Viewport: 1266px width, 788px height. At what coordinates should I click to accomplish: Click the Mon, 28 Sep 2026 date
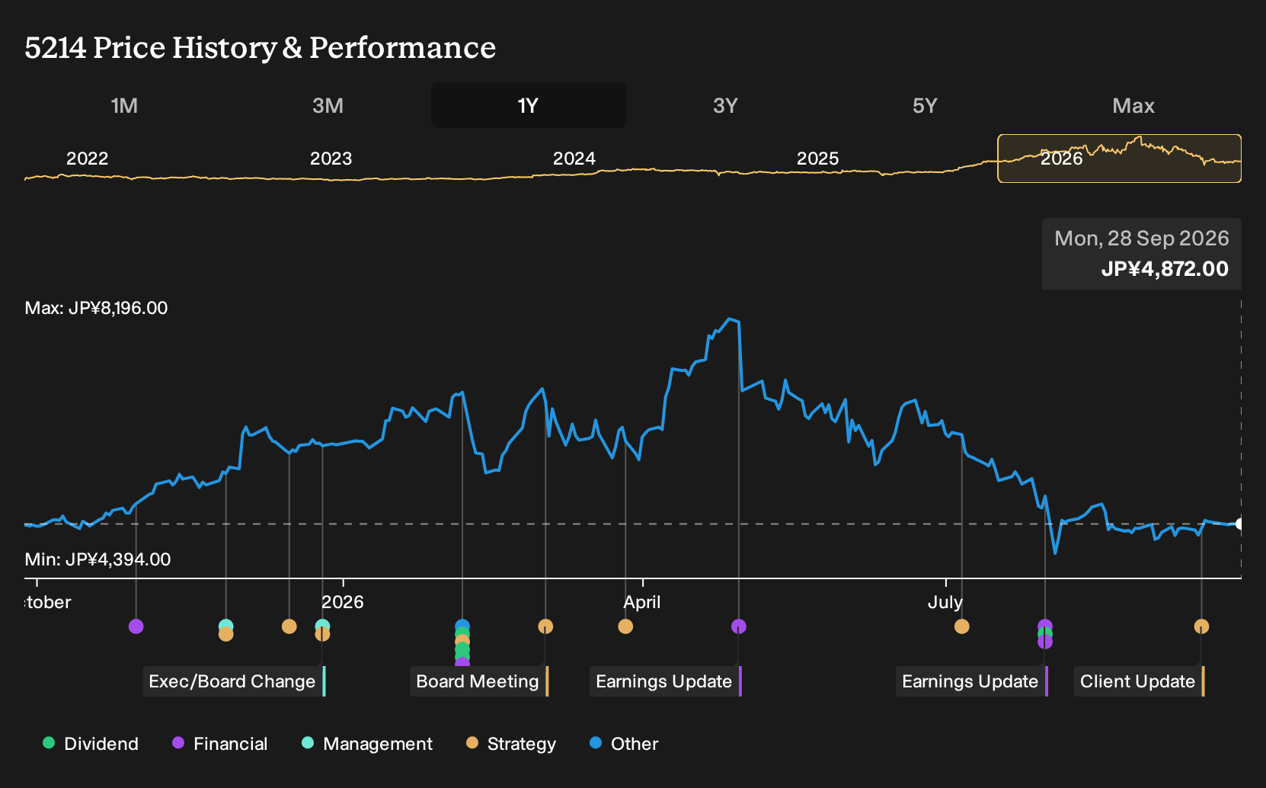click(x=1141, y=239)
